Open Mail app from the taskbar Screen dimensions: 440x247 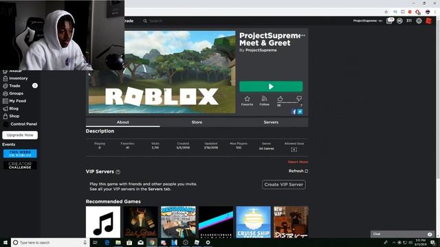pyautogui.click(x=140, y=242)
